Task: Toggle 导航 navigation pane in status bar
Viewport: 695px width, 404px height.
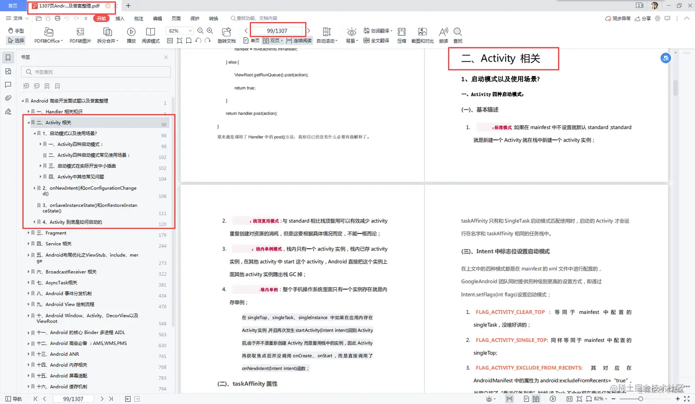Action: point(13,399)
